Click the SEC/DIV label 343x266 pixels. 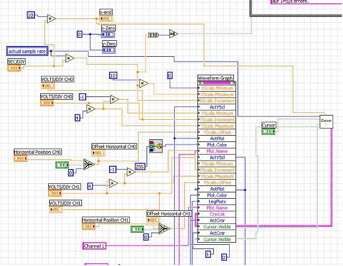click(16, 62)
